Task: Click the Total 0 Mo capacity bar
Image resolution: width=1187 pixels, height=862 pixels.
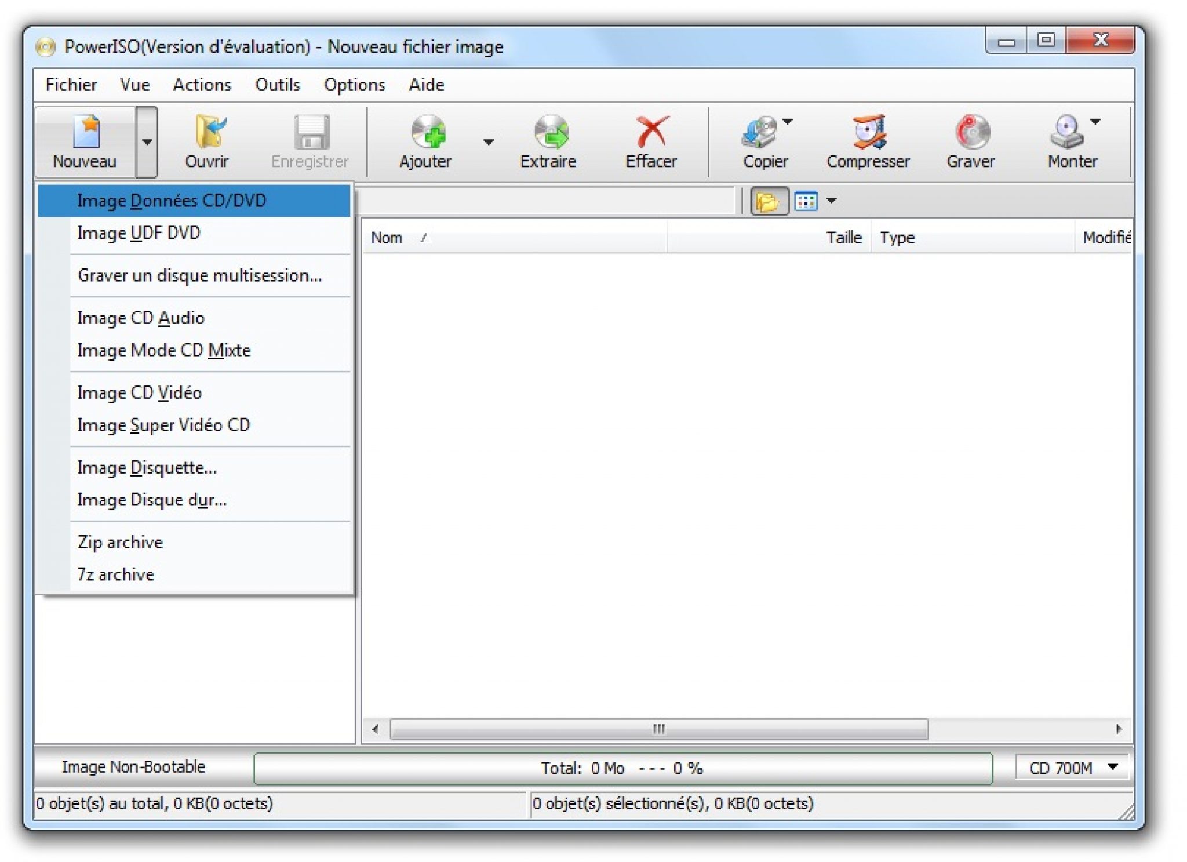Action: (x=623, y=769)
